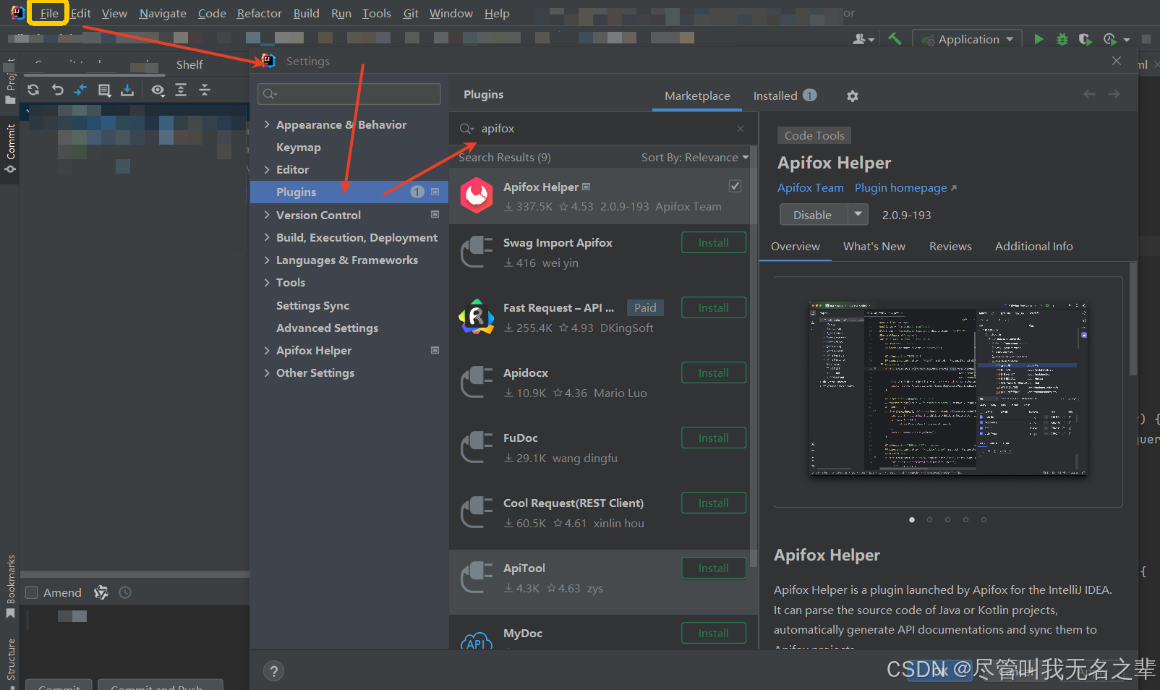Expand Appearance & Behavior settings
Viewport: 1160px width, 690px height.
tap(267, 124)
